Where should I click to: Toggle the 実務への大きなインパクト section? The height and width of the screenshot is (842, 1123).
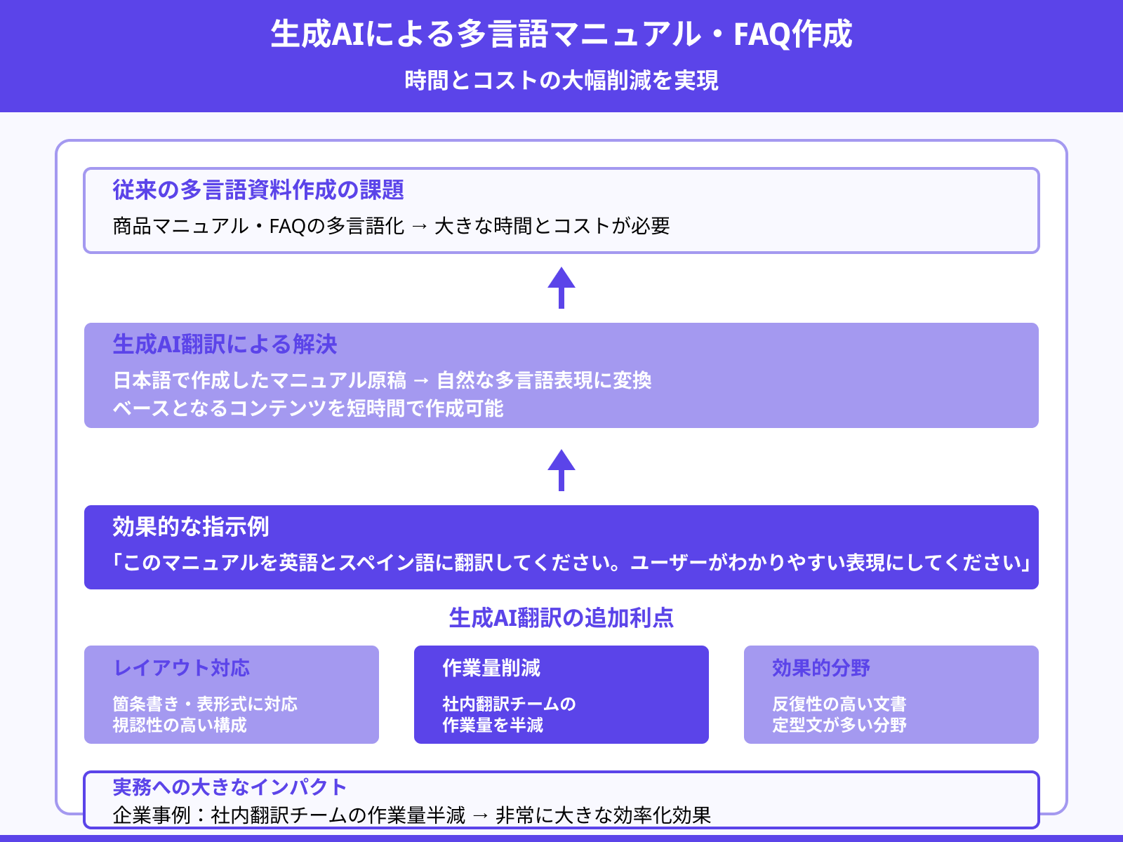pos(561,800)
